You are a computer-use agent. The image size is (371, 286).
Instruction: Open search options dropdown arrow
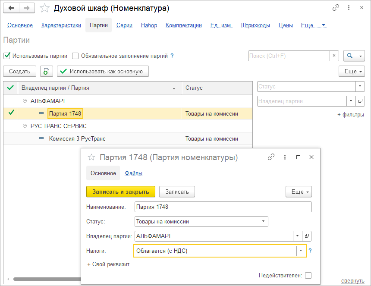[x=360, y=56]
